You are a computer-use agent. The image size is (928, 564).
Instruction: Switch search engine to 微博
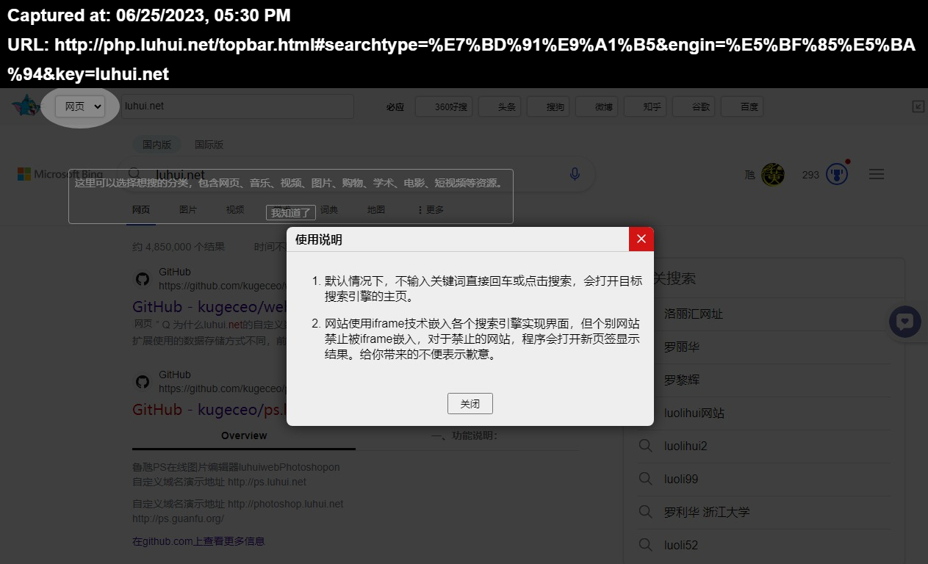tap(597, 106)
